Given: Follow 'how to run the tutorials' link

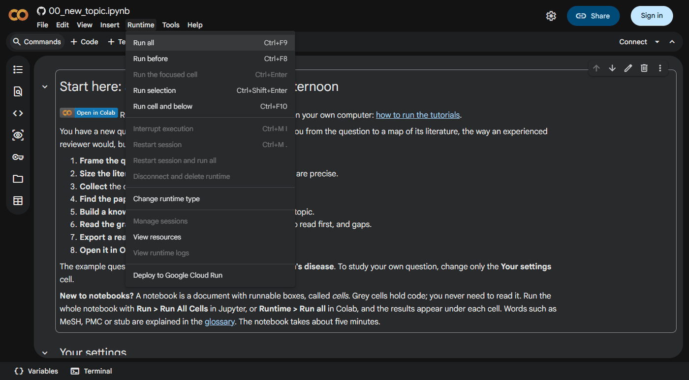Looking at the screenshot, I should click(418, 115).
